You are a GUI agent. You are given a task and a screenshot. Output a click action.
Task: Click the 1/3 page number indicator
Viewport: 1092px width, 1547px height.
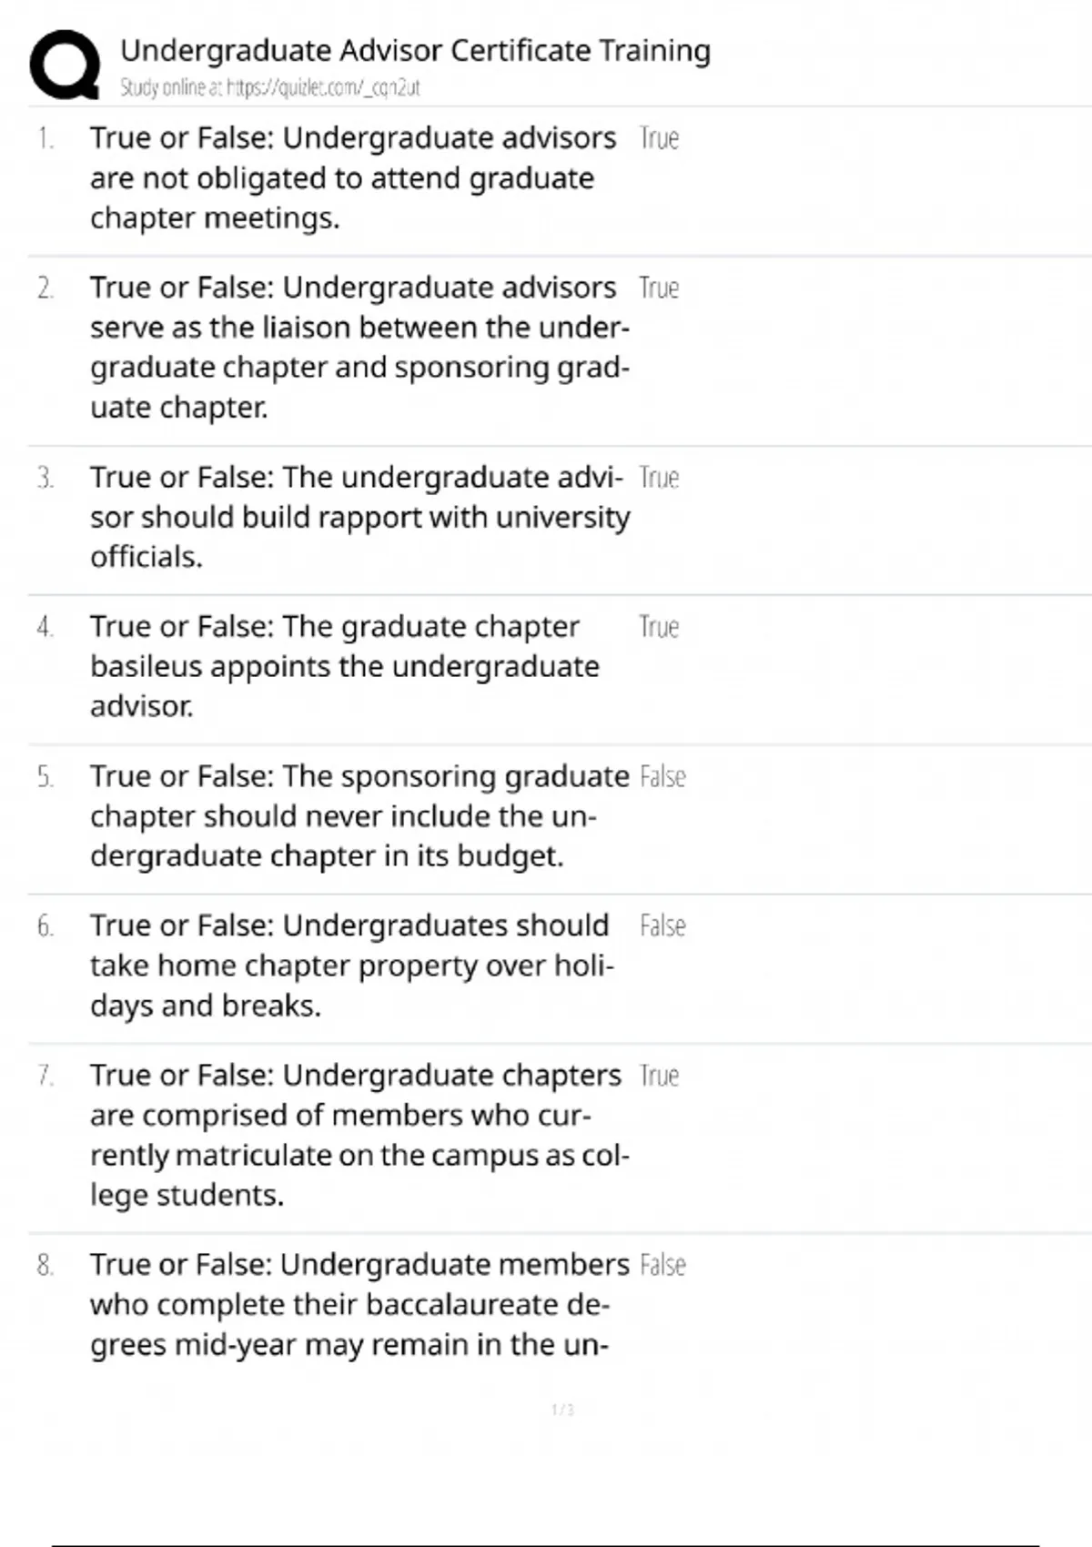[x=562, y=1410]
